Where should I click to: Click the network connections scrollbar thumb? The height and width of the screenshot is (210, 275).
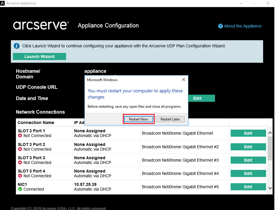pyautogui.click(x=270, y=148)
